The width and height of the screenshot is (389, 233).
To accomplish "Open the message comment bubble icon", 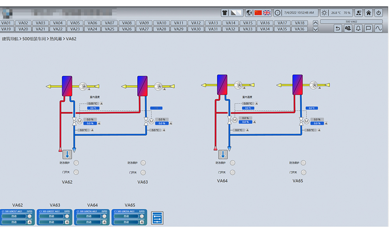I will [368, 28].
